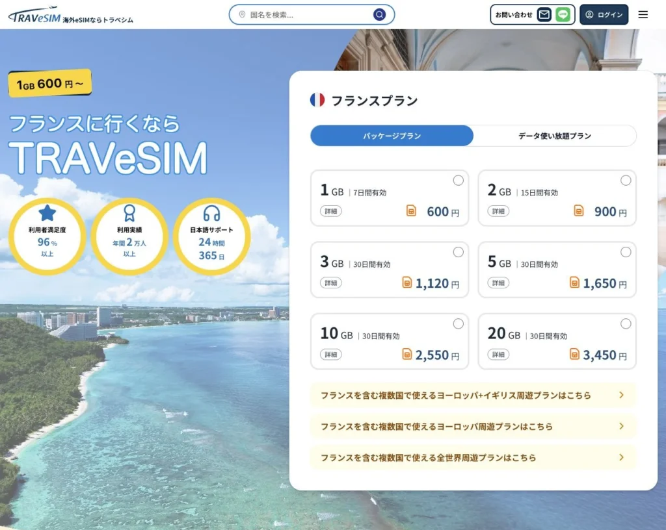Click SIM icon beside 600円 price
The width and height of the screenshot is (666, 530).
pos(411,210)
